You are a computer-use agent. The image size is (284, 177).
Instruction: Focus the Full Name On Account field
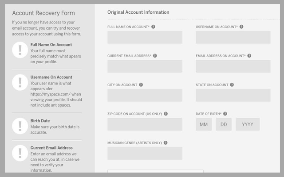pyautogui.click(x=145, y=37)
